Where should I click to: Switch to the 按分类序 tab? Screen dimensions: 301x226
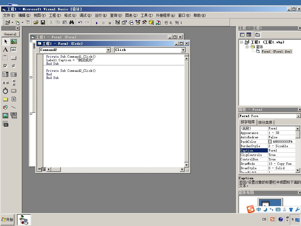pos(265,122)
